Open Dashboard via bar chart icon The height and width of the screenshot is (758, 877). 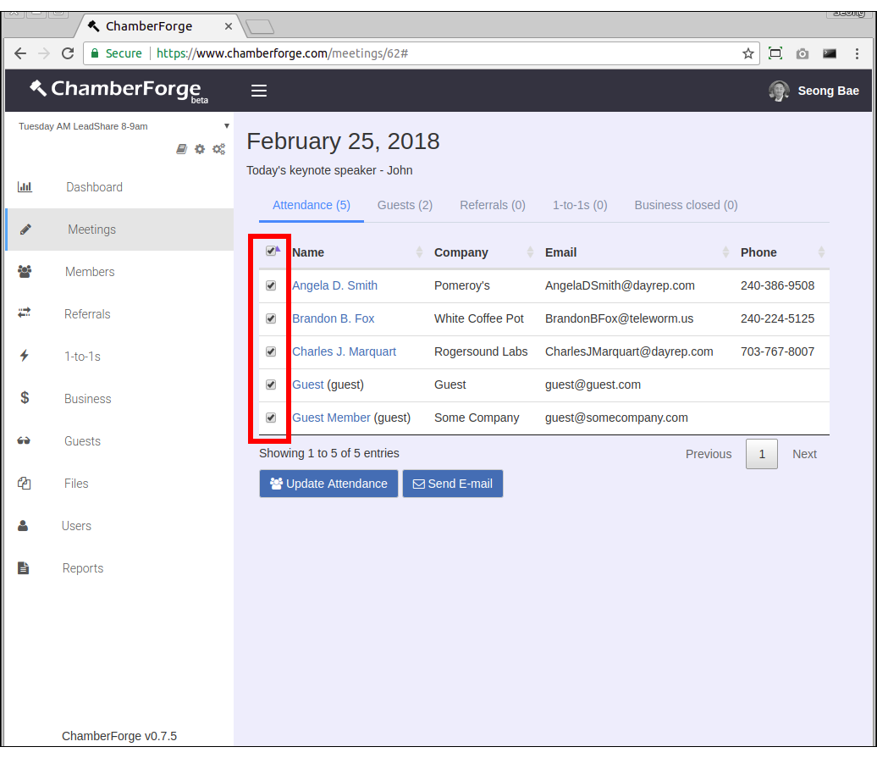25,187
